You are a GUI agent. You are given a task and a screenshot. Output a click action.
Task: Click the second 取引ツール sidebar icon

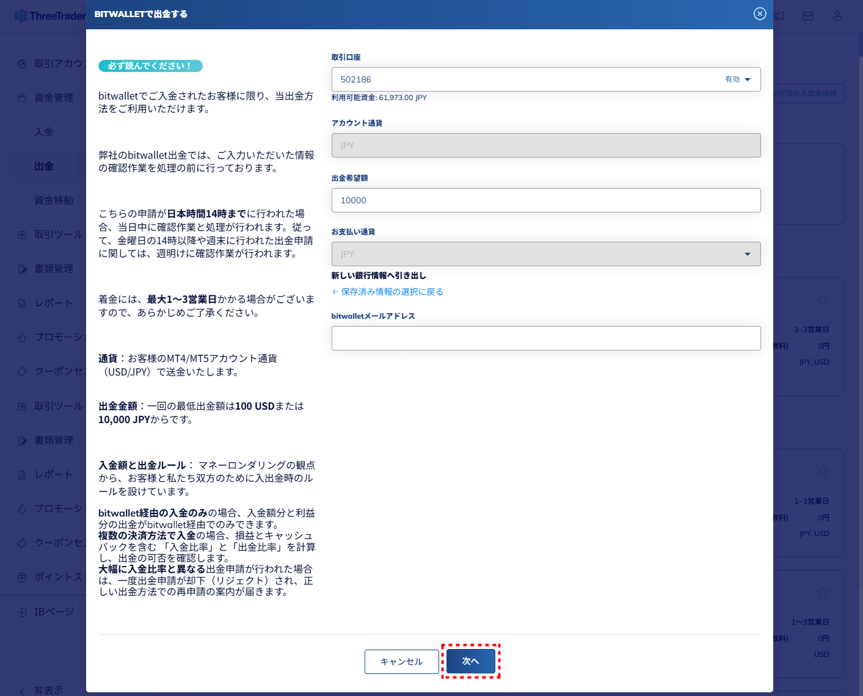click(22, 406)
